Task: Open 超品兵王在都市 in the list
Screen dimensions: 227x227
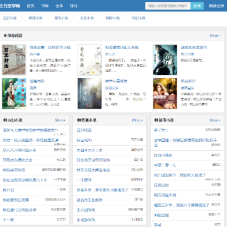Action: 90,200
